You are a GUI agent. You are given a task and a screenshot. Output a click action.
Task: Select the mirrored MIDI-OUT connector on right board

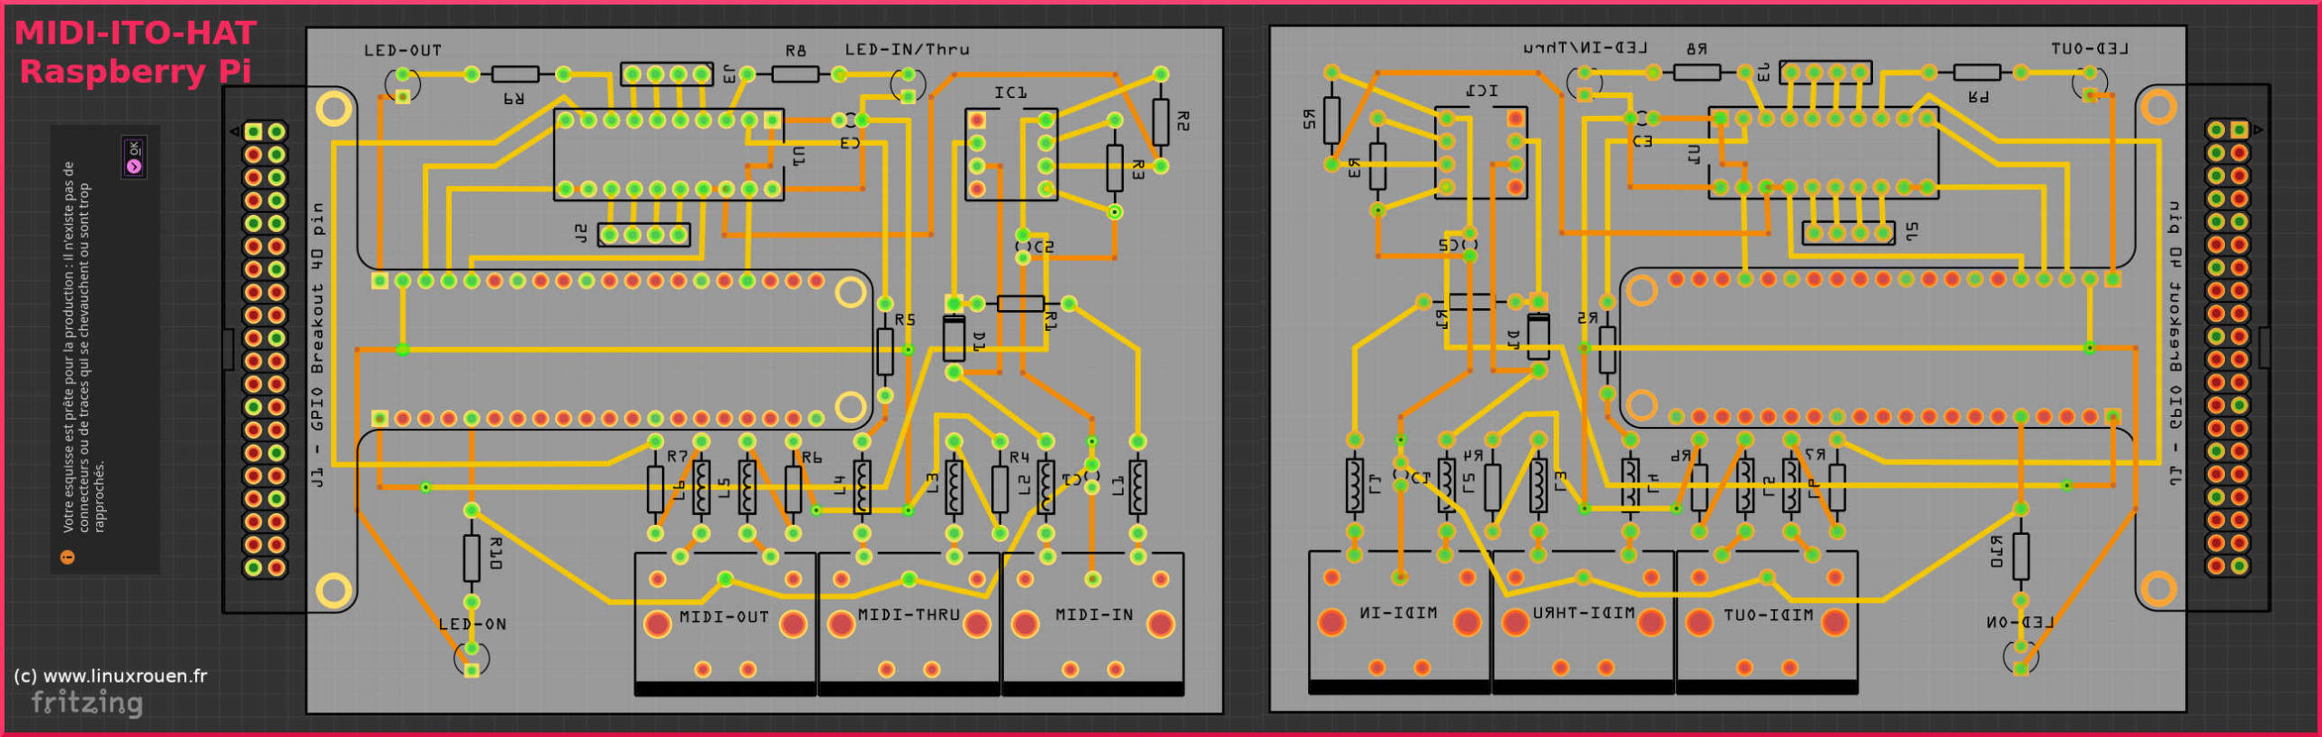1767,623
